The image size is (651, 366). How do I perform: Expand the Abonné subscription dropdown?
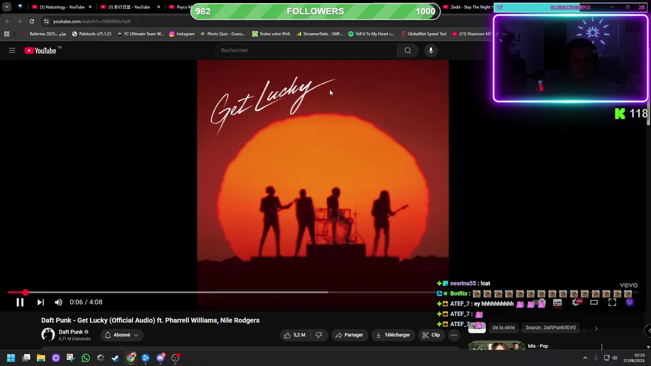pos(122,335)
